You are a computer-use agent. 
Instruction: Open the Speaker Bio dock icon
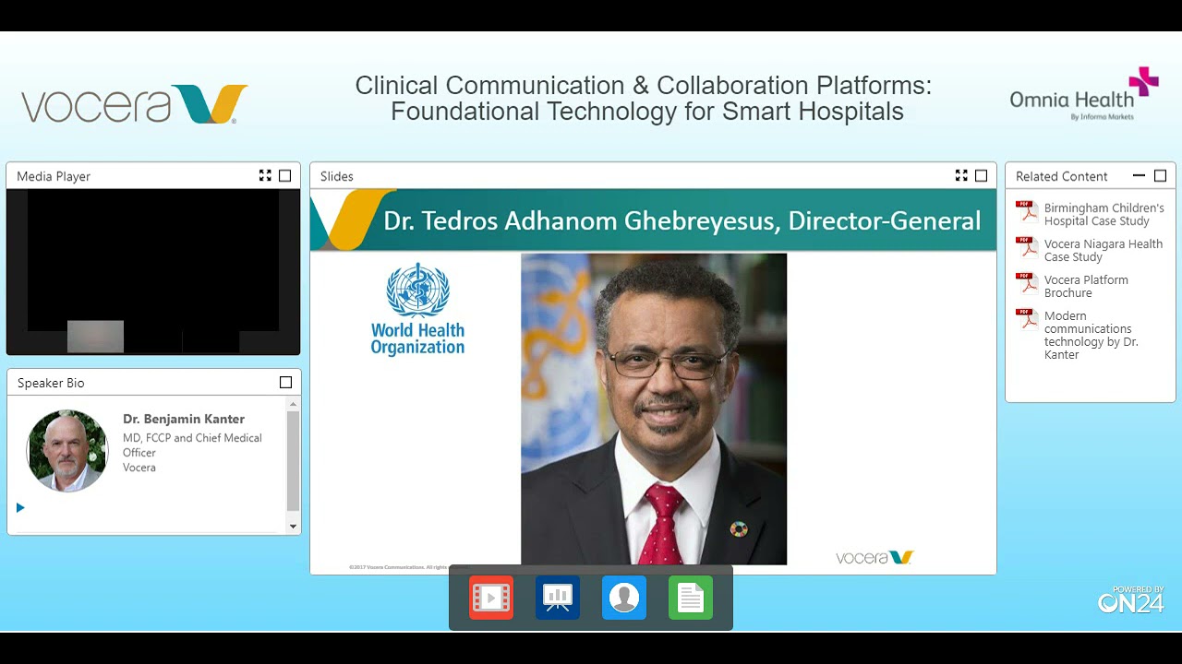(624, 598)
